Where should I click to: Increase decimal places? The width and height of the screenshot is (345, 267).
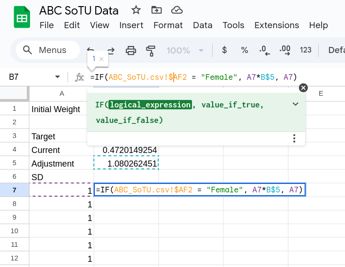pos(284,50)
